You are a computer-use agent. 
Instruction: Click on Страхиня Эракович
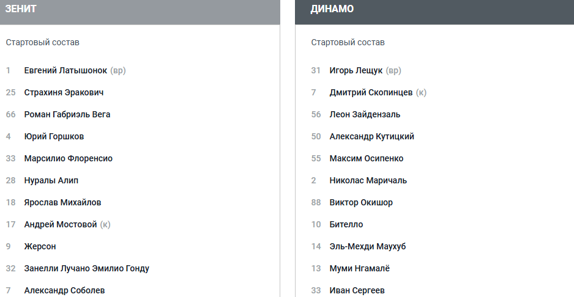click(64, 92)
